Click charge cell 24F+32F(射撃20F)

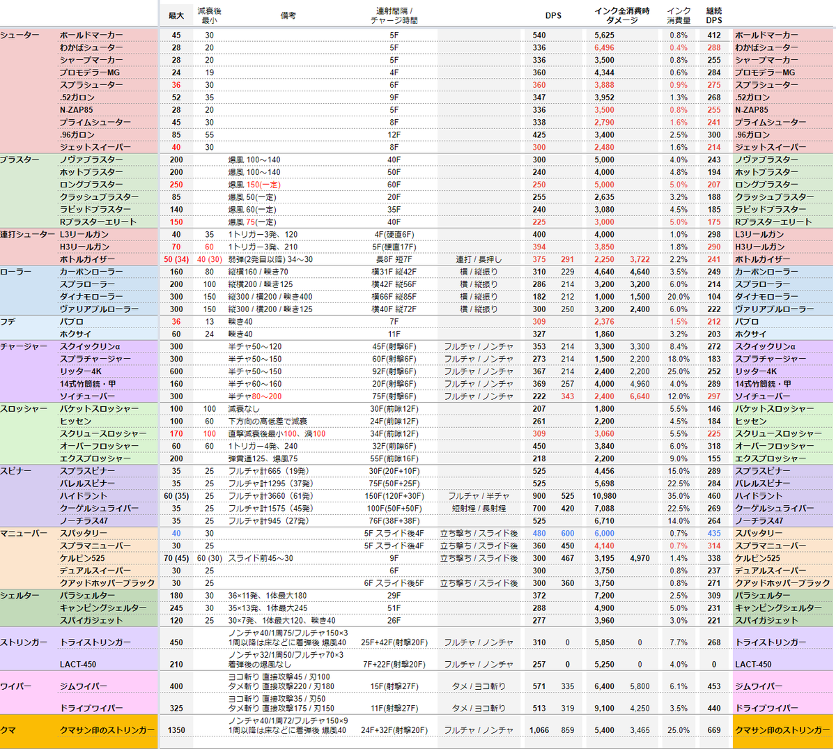[x=394, y=730]
